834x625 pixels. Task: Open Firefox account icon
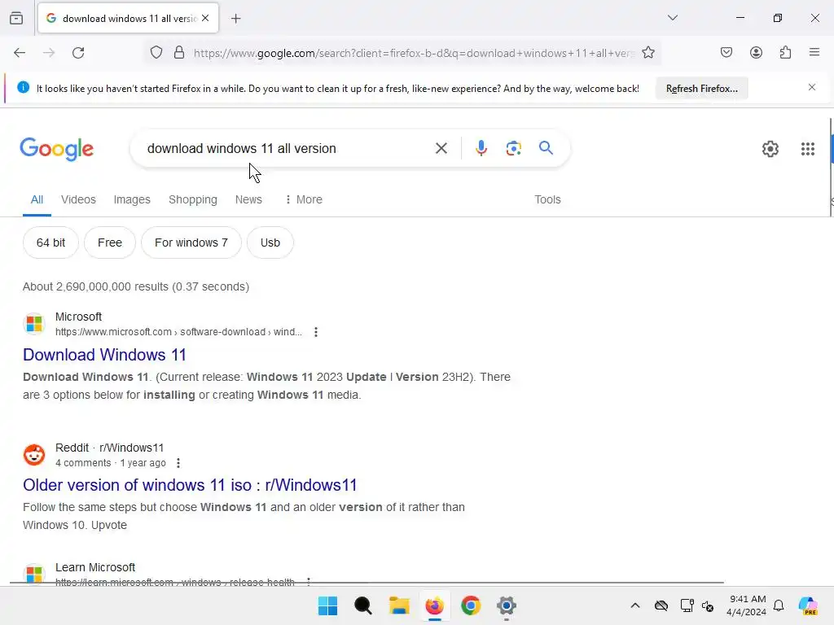point(756,52)
